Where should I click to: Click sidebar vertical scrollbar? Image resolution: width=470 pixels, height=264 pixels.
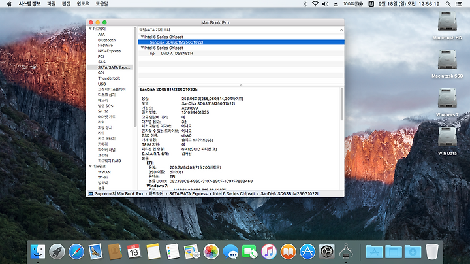pos(135,77)
